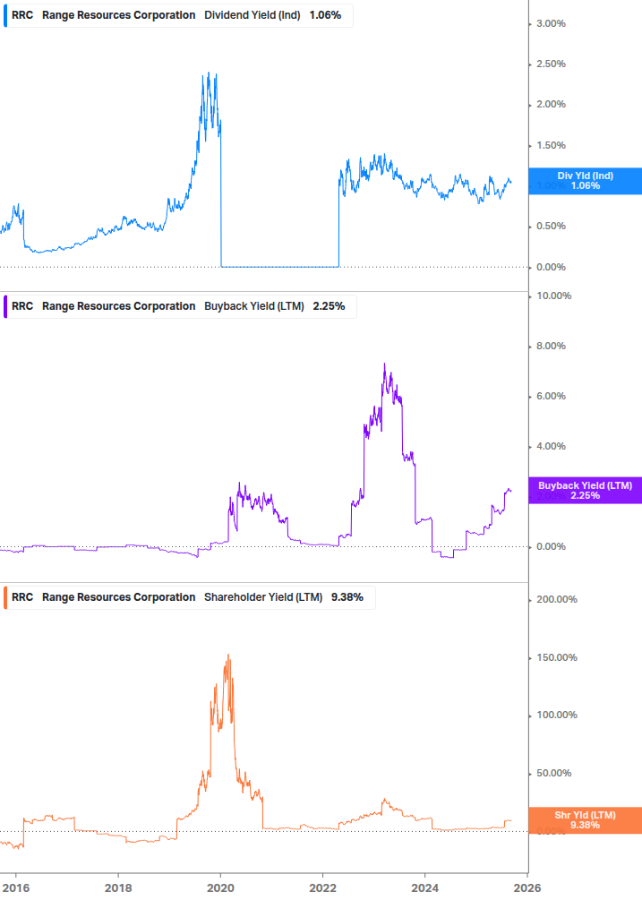Click the 2018 label on the time axis

coord(118,888)
